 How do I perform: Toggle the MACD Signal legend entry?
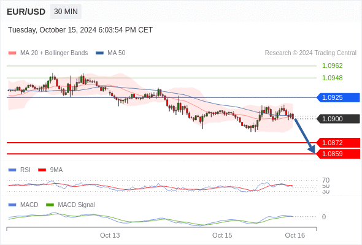click(x=71, y=205)
